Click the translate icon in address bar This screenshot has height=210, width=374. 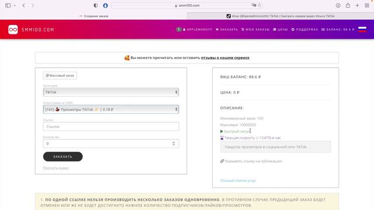click(x=254, y=5)
